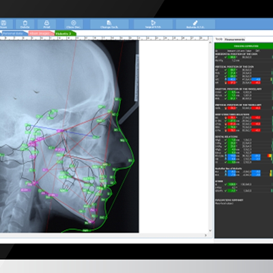Switch to the Tools panel tab
Image resolution: width=273 pixels, height=273 pixels.
pyautogui.click(x=219, y=39)
